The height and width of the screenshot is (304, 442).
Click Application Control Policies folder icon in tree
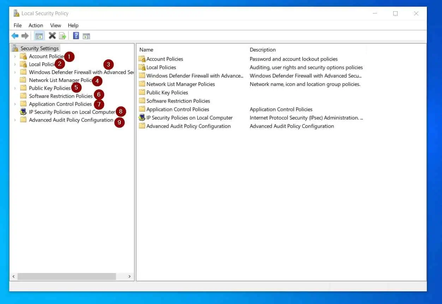[x=23, y=104]
